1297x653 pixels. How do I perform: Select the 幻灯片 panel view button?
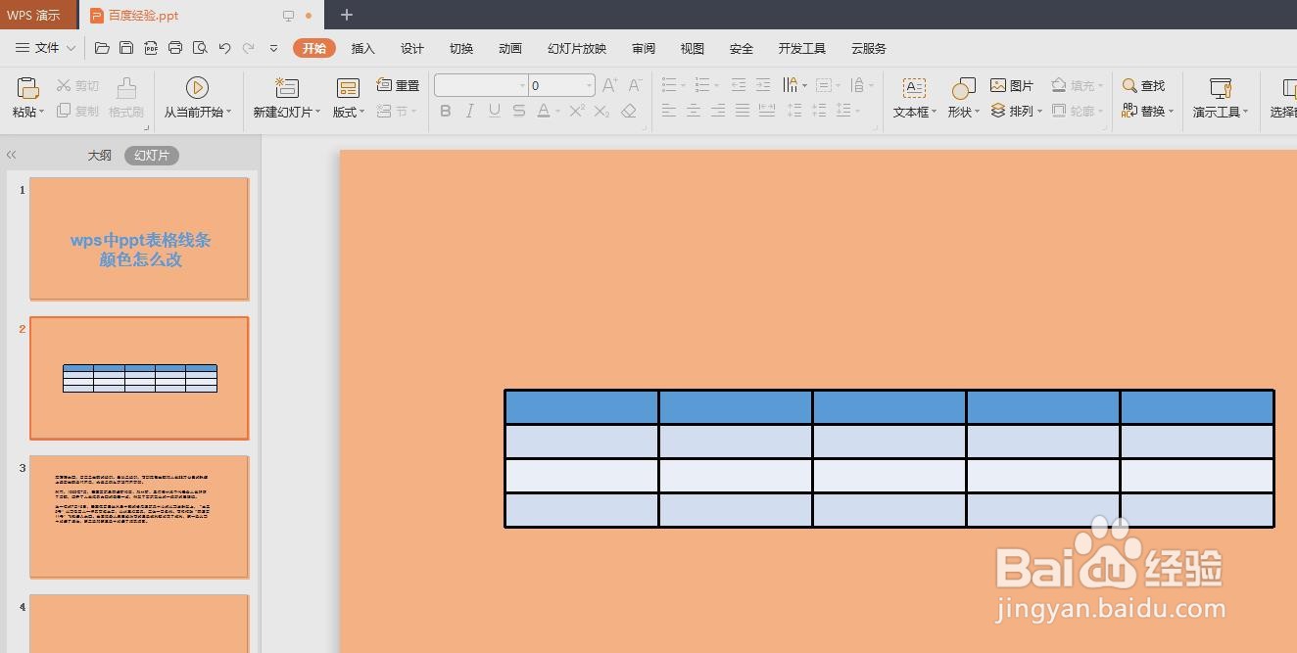click(152, 156)
